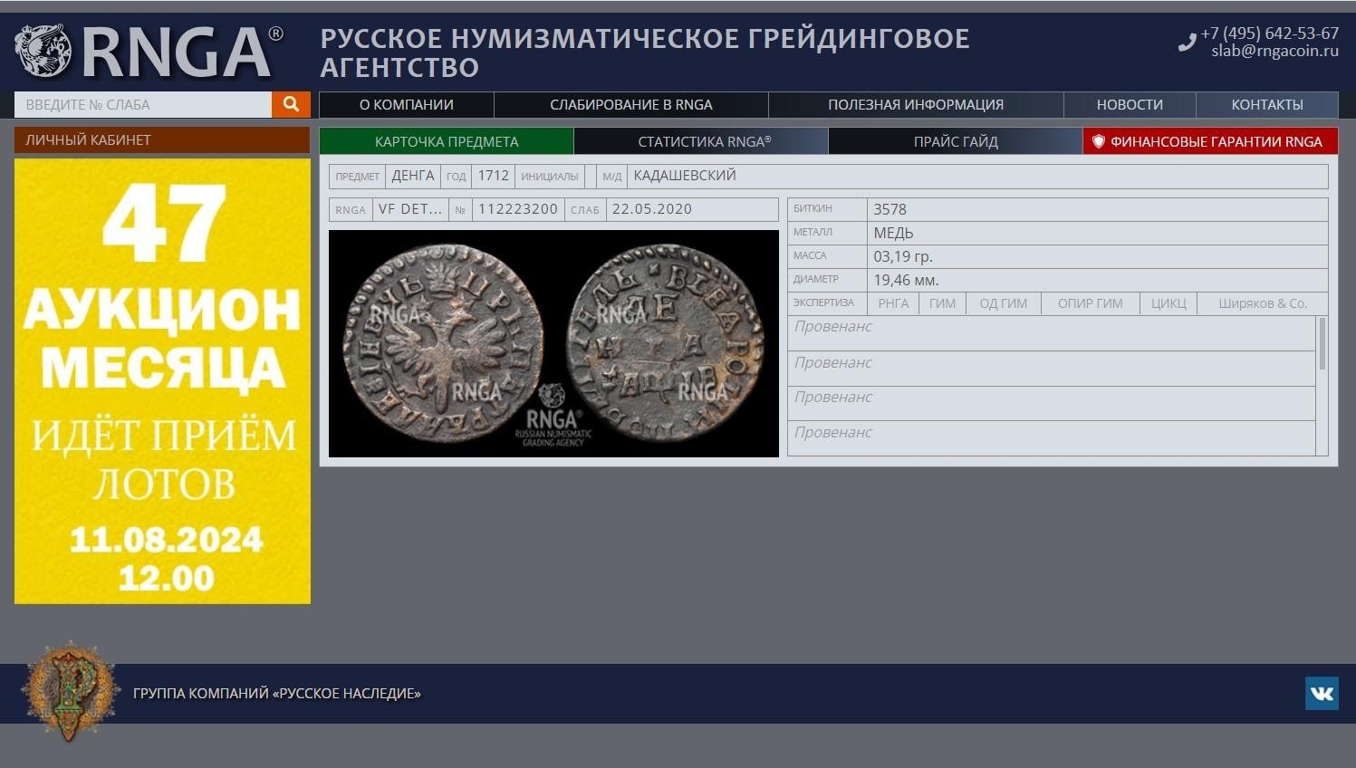Click the Russkoe Nasledie emblem in footer

click(x=71, y=692)
